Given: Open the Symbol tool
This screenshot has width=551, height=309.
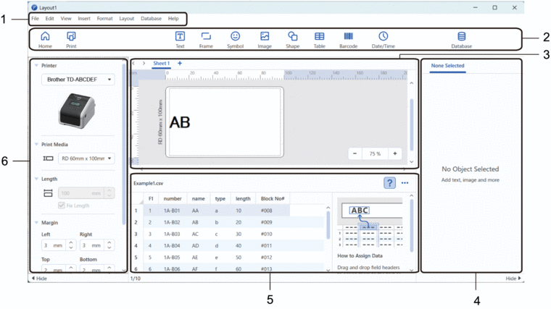Looking at the screenshot, I should tap(235, 39).
